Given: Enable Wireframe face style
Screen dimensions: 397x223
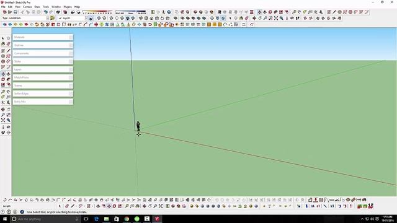Looking at the screenshot, I should coord(112,18).
